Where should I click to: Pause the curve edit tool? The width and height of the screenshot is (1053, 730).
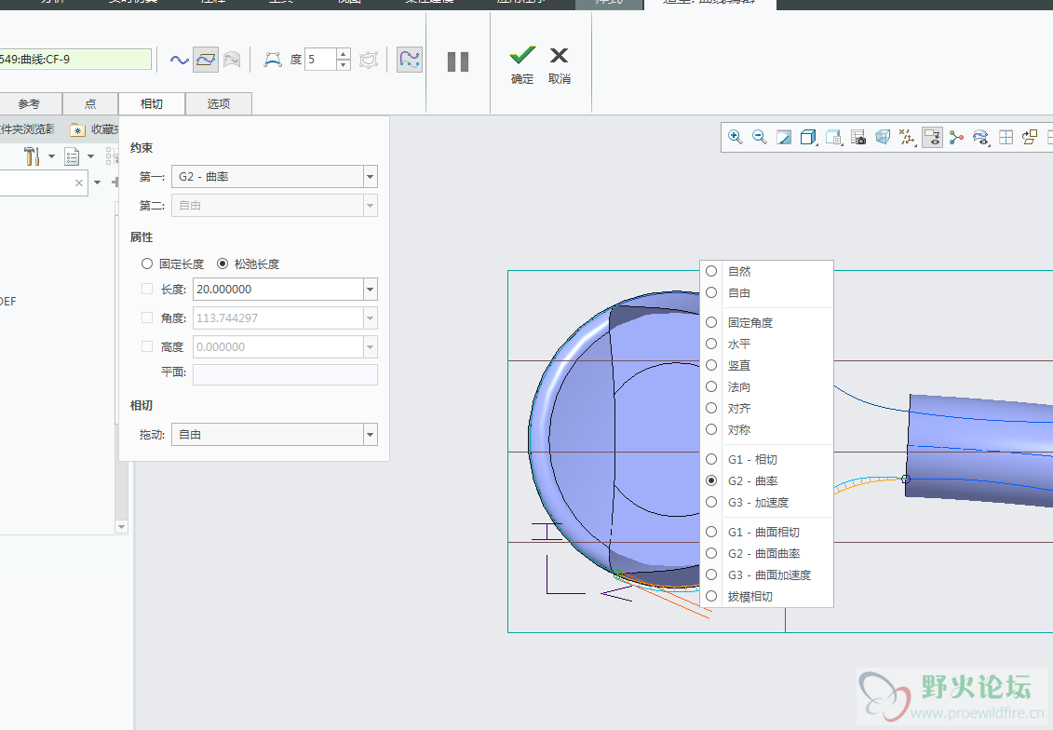458,61
